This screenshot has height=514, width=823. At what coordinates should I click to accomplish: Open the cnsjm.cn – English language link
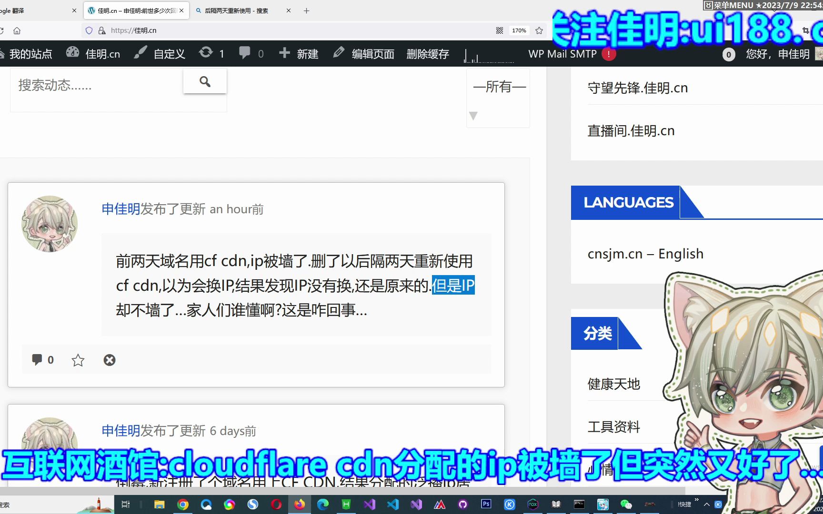[645, 254]
